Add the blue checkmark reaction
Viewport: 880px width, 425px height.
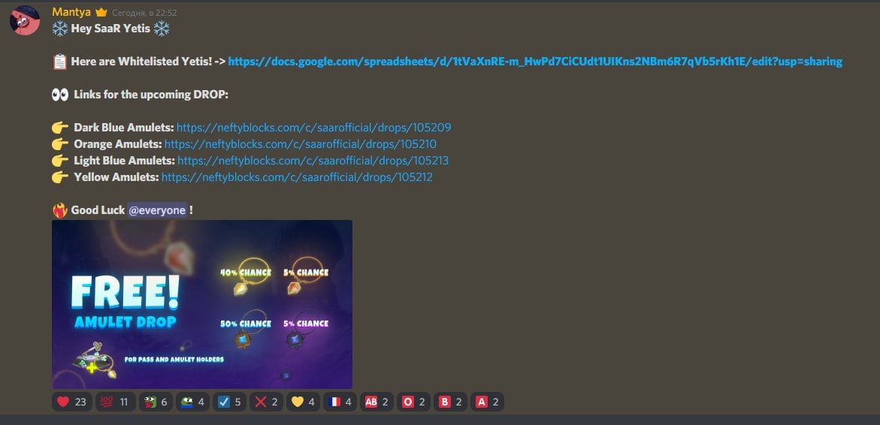[x=229, y=402]
